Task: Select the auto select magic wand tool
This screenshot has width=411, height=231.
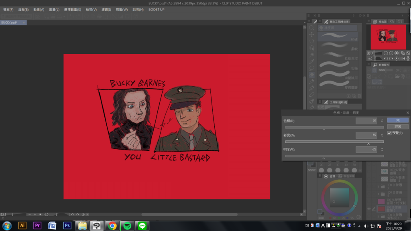Action: click(x=311, y=55)
